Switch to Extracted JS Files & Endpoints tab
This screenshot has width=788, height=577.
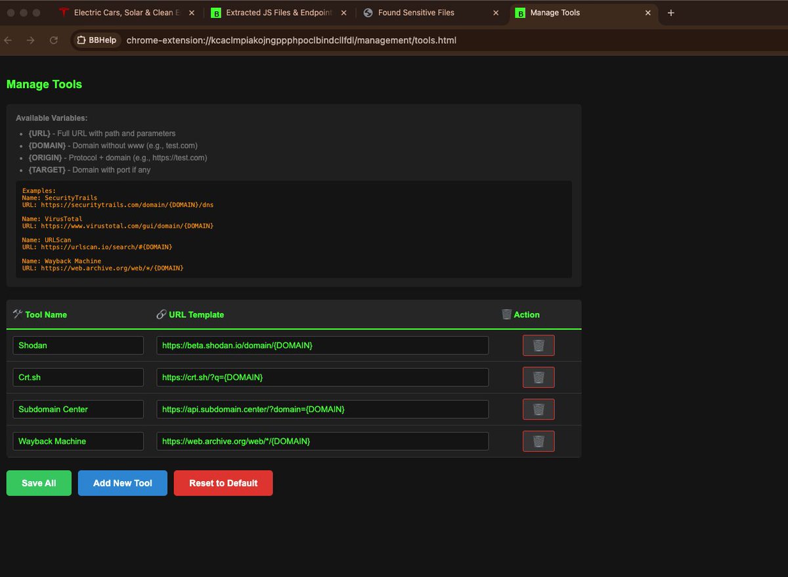(279, 12)
